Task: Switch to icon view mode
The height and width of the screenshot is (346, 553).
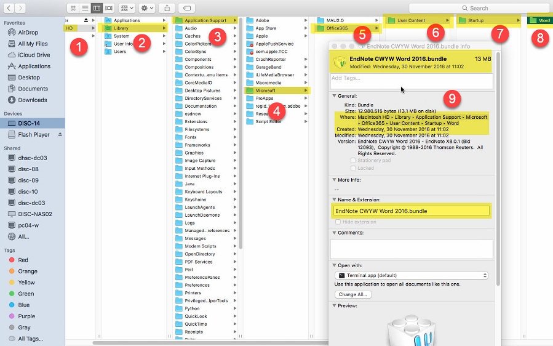Action: (73, 8)
